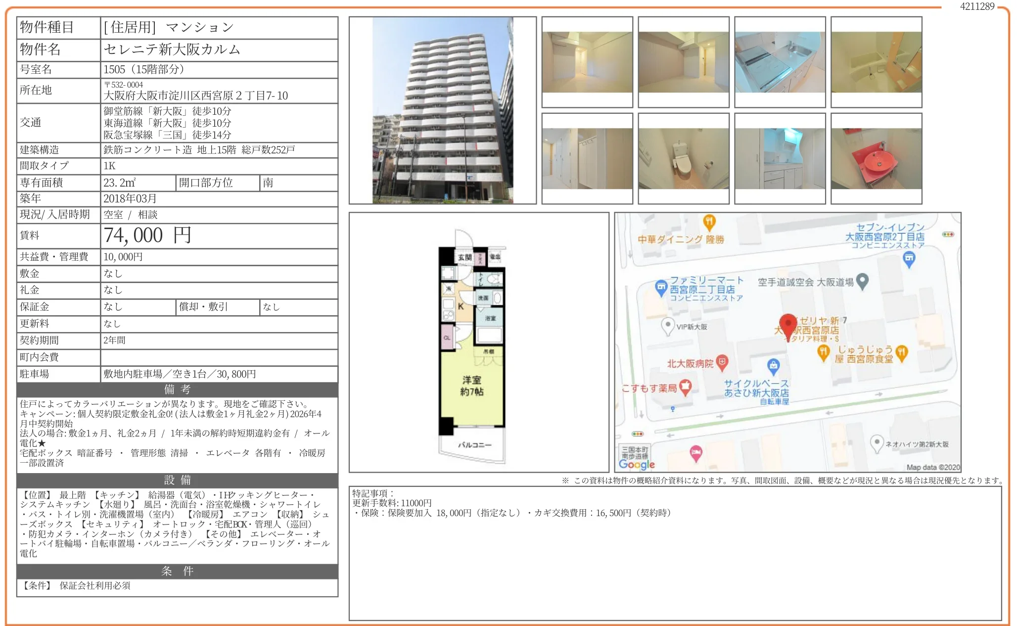Click the 空手道誠空会 大阪道場 map pin
Viewport: 1017px width, 626px height.
pos(862,281)
